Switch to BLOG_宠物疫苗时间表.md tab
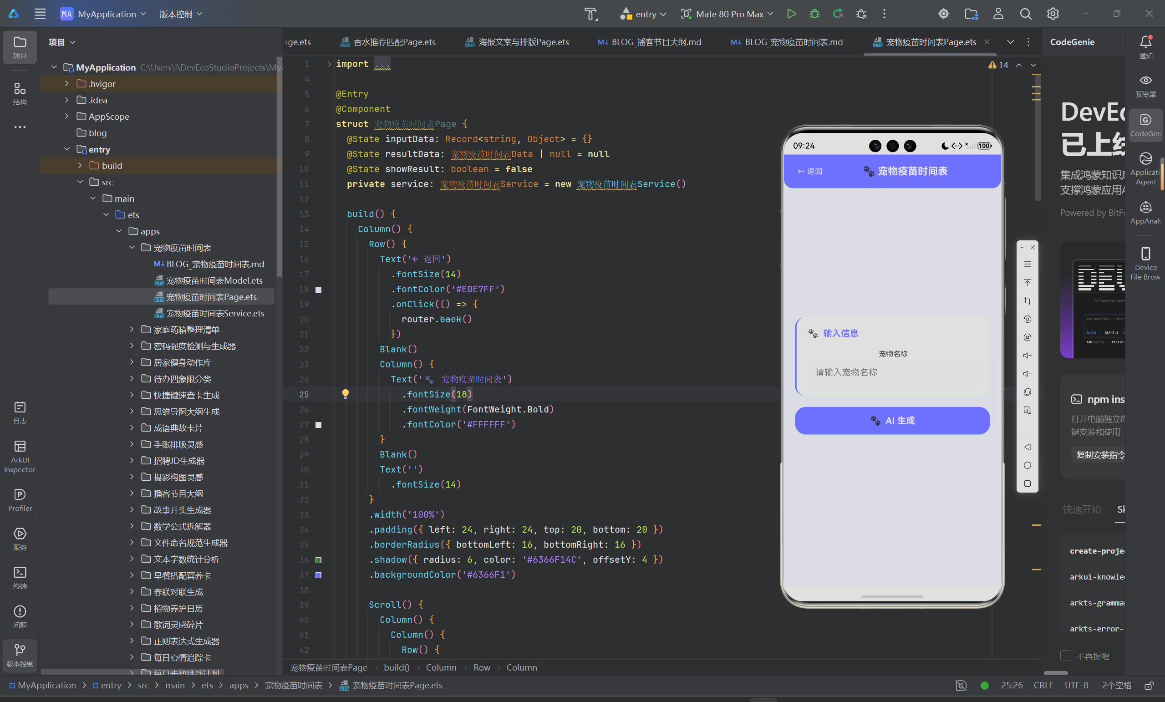 787,42
